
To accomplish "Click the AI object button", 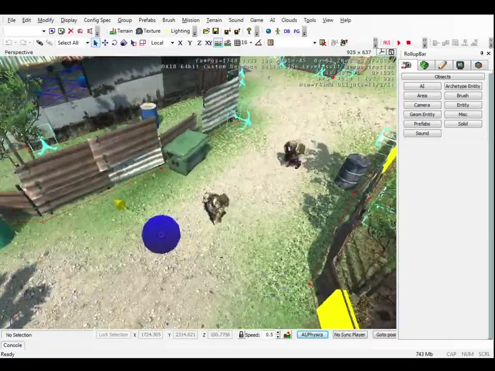I will click(x=422, y=86).
